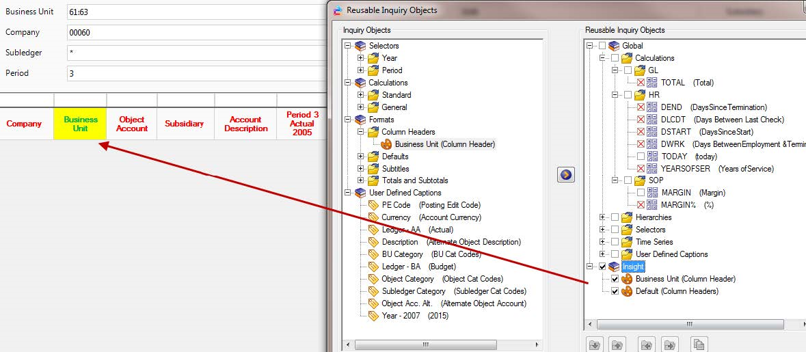Uncheck the Insight node checkbox

[x=602, y=267]
